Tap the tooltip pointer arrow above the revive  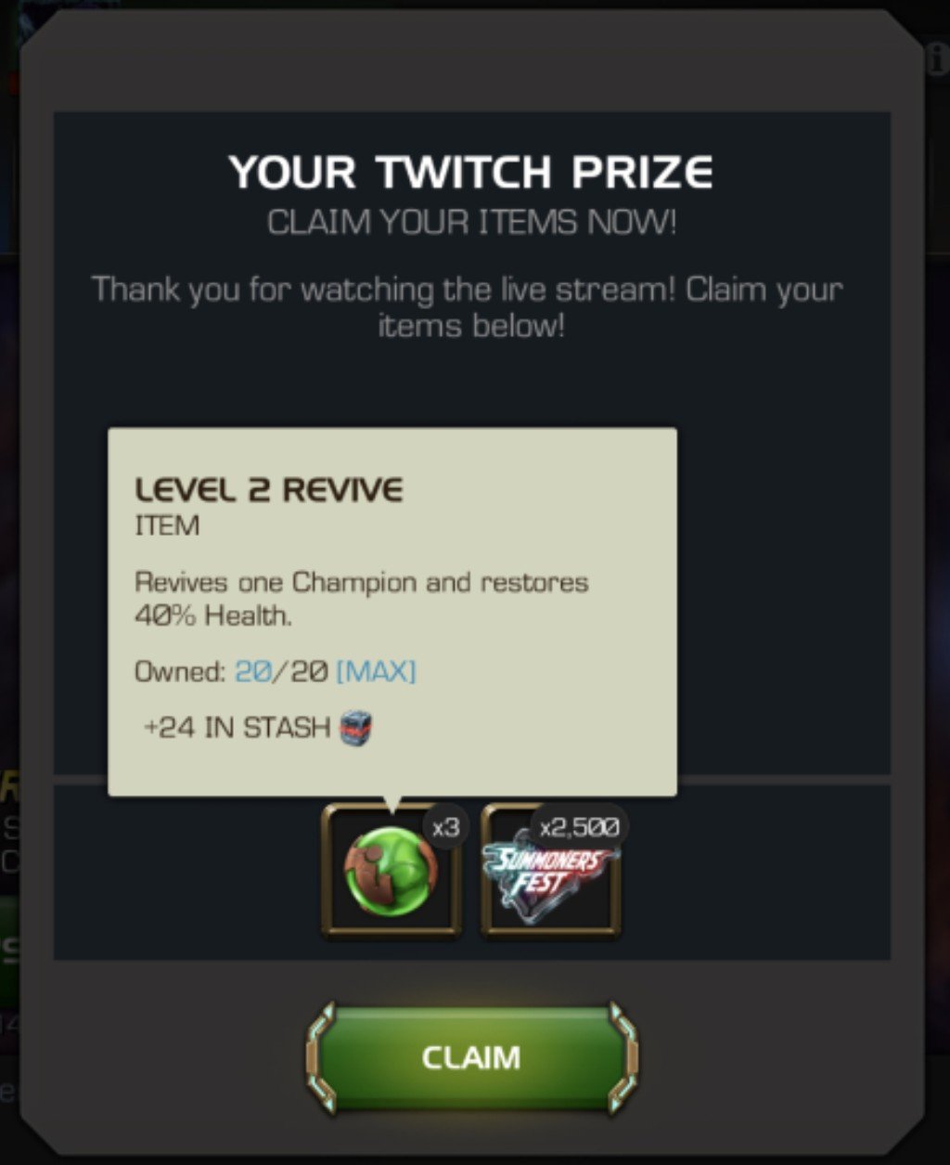click(391, 804)
